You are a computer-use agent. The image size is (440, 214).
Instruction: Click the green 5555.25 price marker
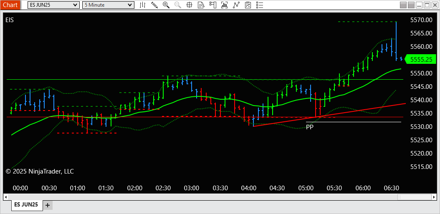pos(421,60)
